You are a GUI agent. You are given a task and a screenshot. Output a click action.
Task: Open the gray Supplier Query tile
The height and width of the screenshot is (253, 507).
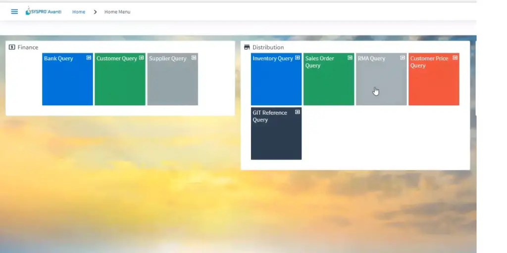tap(172, 82)
